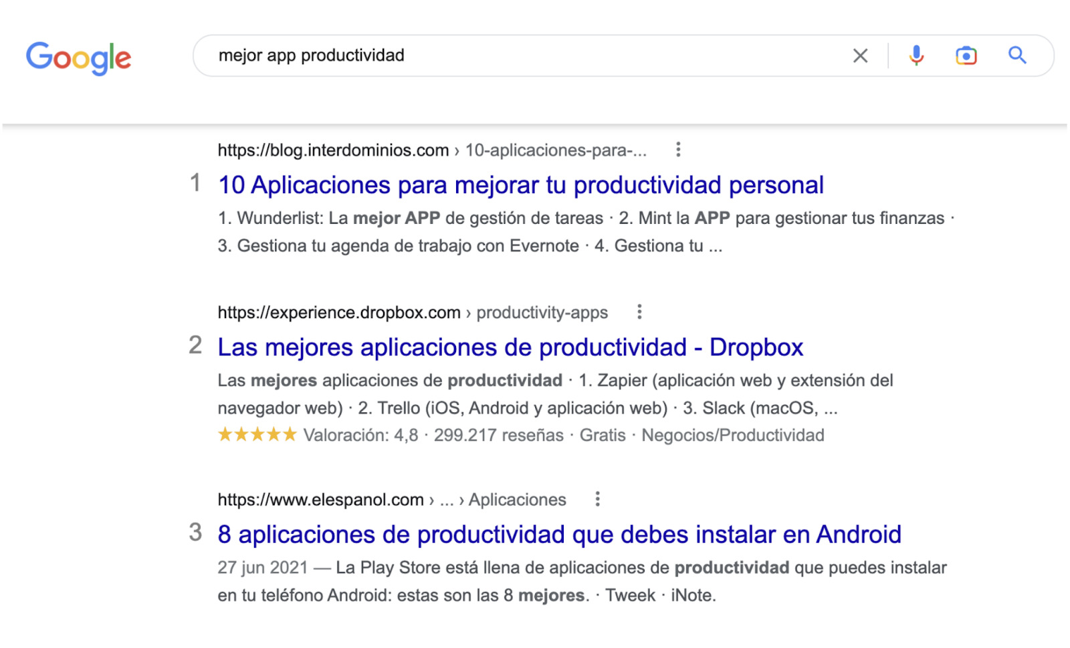The width and height of the screenshot is (1070, 648).
Task: Click the blog.interdominios.com URL breadcrumb
Action: 333,150
